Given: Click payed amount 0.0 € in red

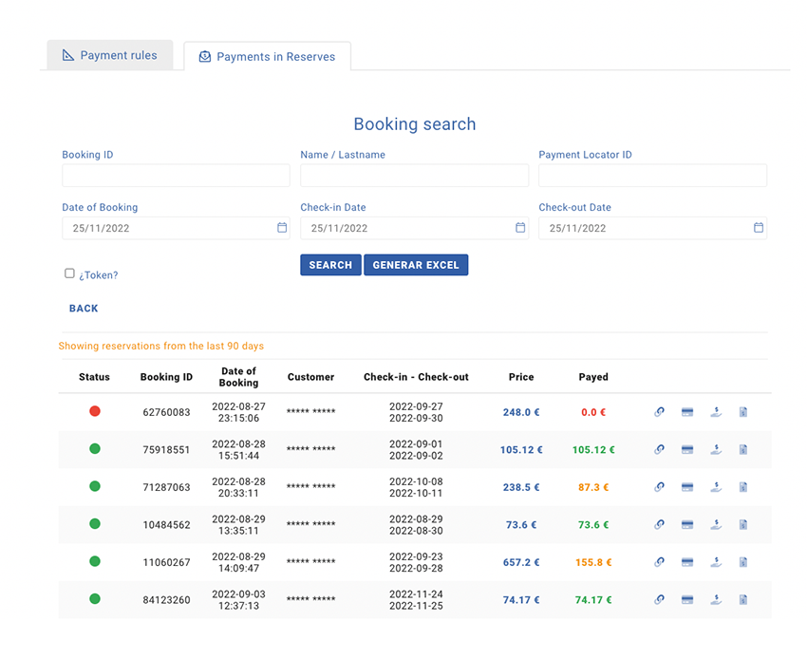Looking at the screenshot, I should (x=593, y=412).
